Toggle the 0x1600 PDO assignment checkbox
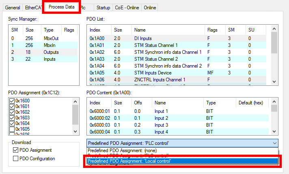 [x=12, y=101]
